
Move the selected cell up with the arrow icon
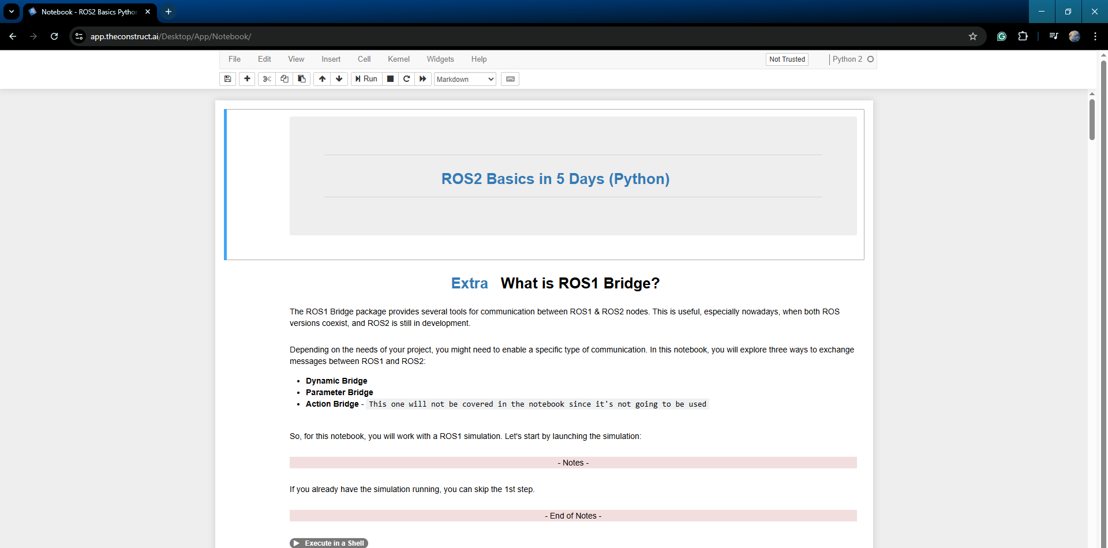[322, 79]
